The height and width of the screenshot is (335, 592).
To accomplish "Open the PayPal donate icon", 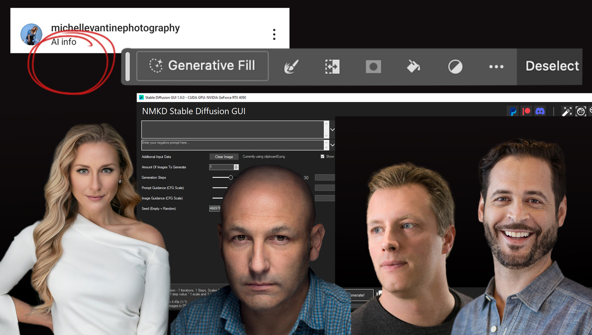I will coord(512,111).
